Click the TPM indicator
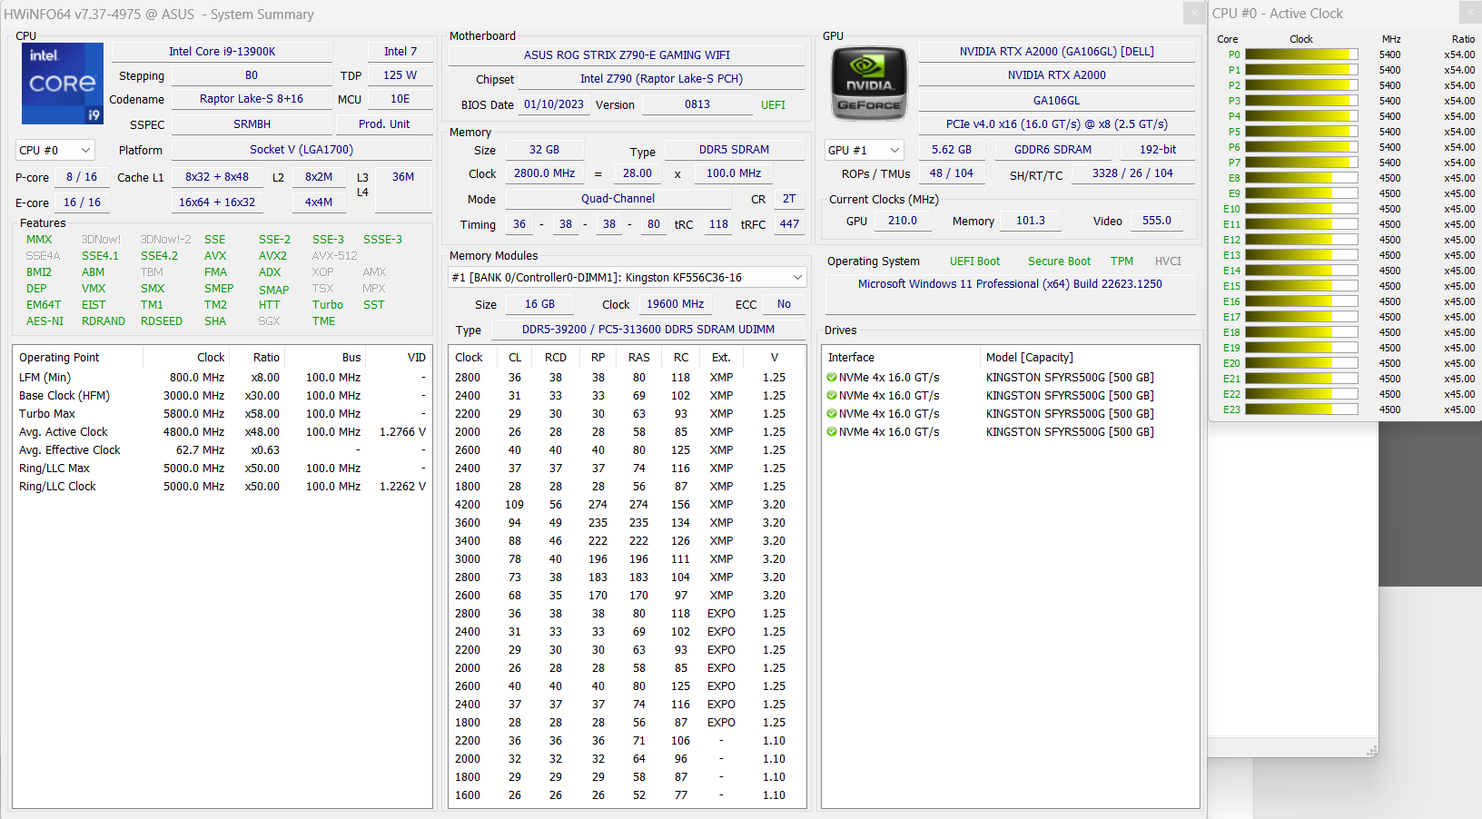 (x=1121, y=261)
